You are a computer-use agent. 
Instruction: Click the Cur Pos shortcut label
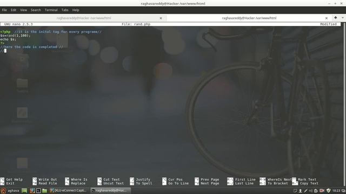175,179
